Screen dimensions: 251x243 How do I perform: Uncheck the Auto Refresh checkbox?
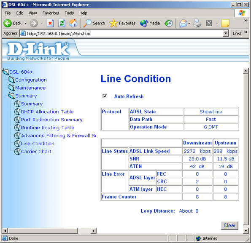point(105,96)
